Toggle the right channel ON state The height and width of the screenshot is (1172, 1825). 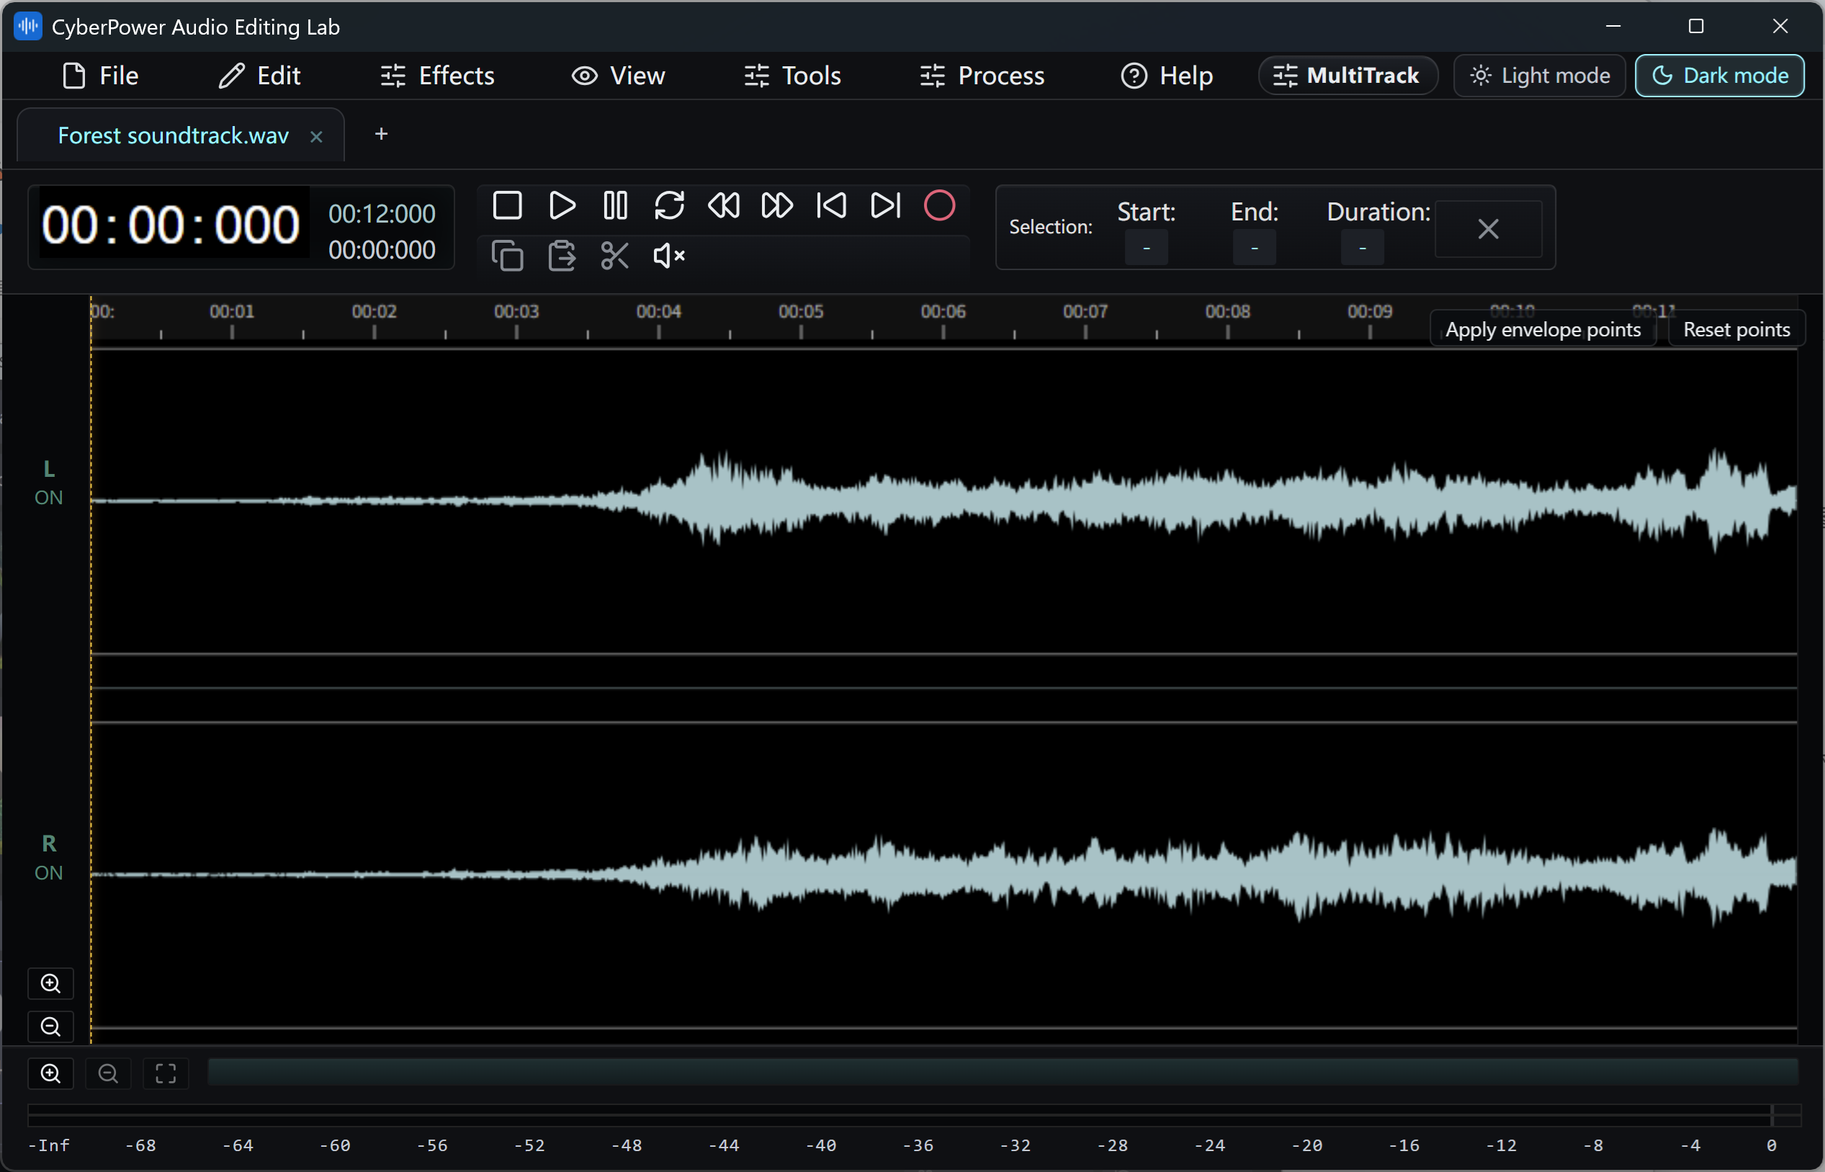pos(49,873)
